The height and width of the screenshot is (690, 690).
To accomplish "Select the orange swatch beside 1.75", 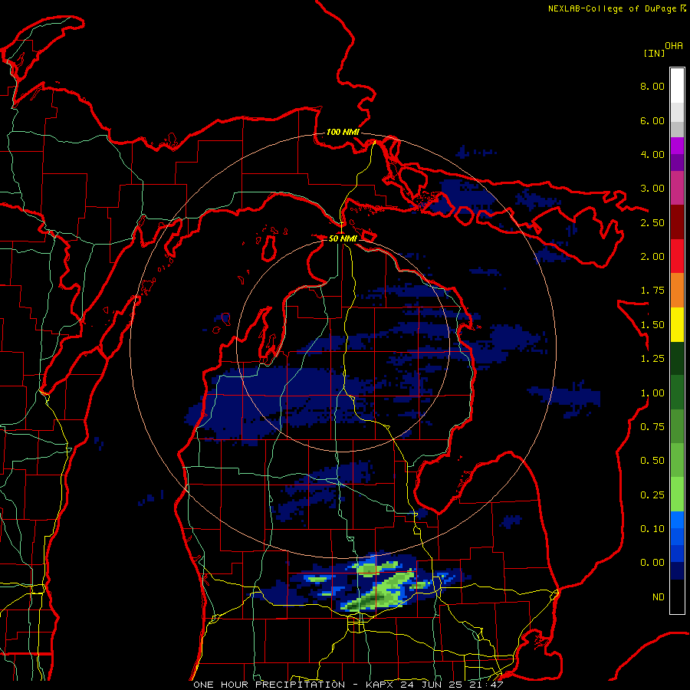I will [x=677, y=291].
